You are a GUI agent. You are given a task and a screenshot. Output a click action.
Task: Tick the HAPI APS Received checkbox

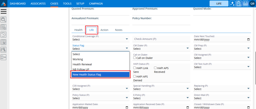coord(155,68)
